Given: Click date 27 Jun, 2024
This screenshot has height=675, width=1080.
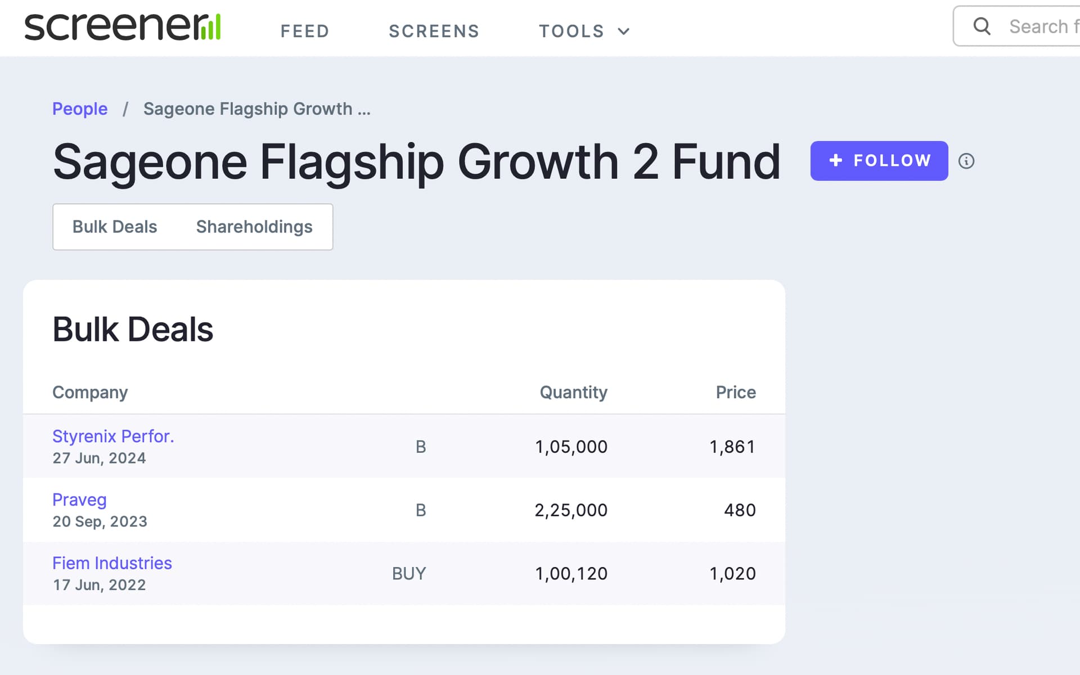Looking at the screenshot, I should (99, 458).
